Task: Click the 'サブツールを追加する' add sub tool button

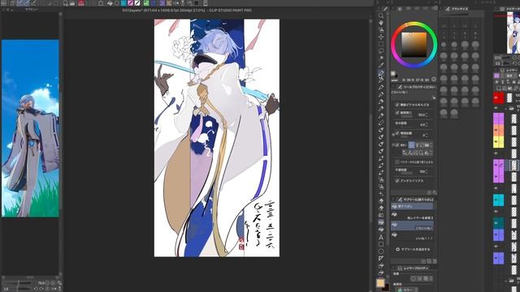Action: click(x=413, y=249)
